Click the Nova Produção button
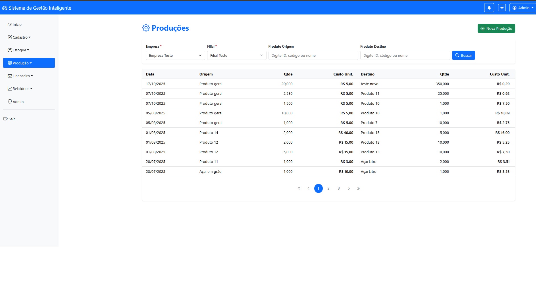539x294 pixels. pos(496,28)
